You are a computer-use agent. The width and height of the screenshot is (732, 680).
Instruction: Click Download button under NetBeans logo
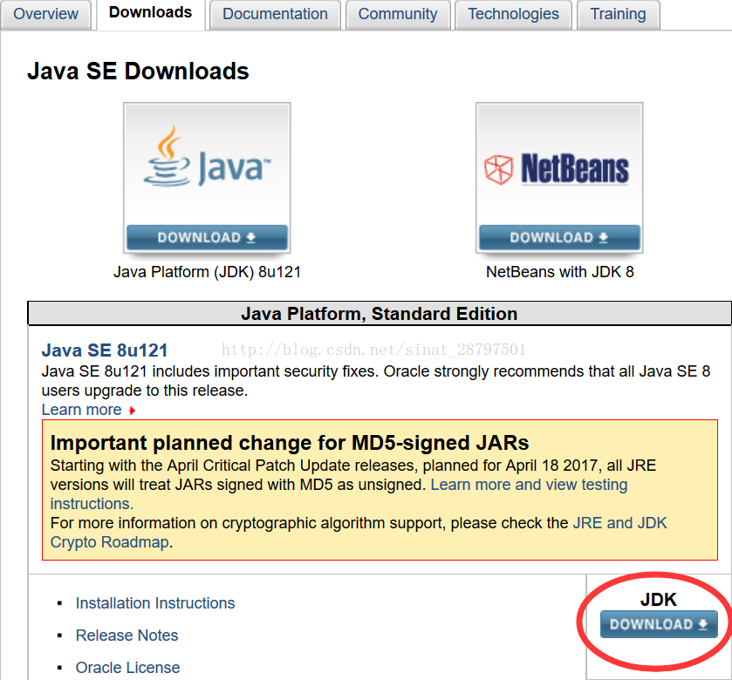559,237
